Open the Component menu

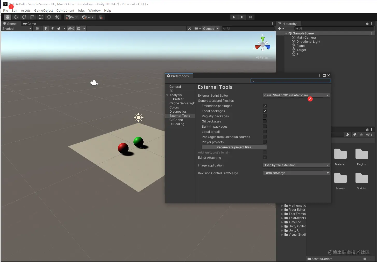click(x=65, y=11)
